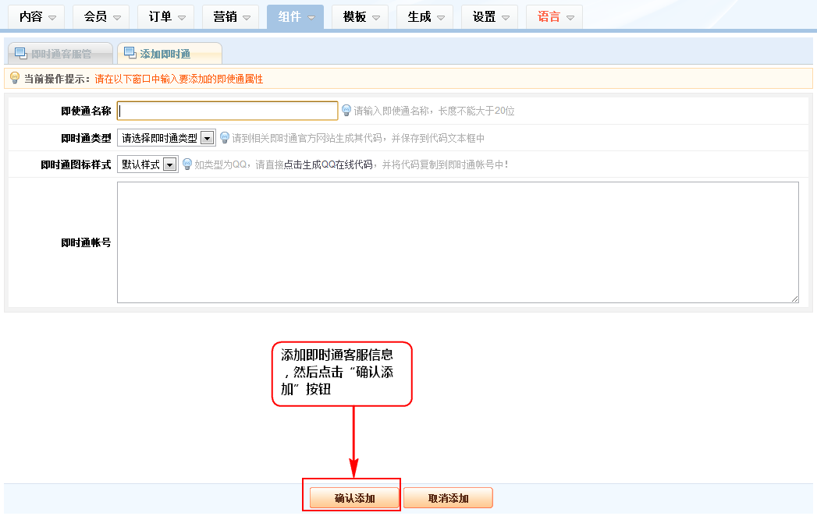This screenshot has height=516, width=817.
Task: Open the 内容 menu
Action: [36, 16]
